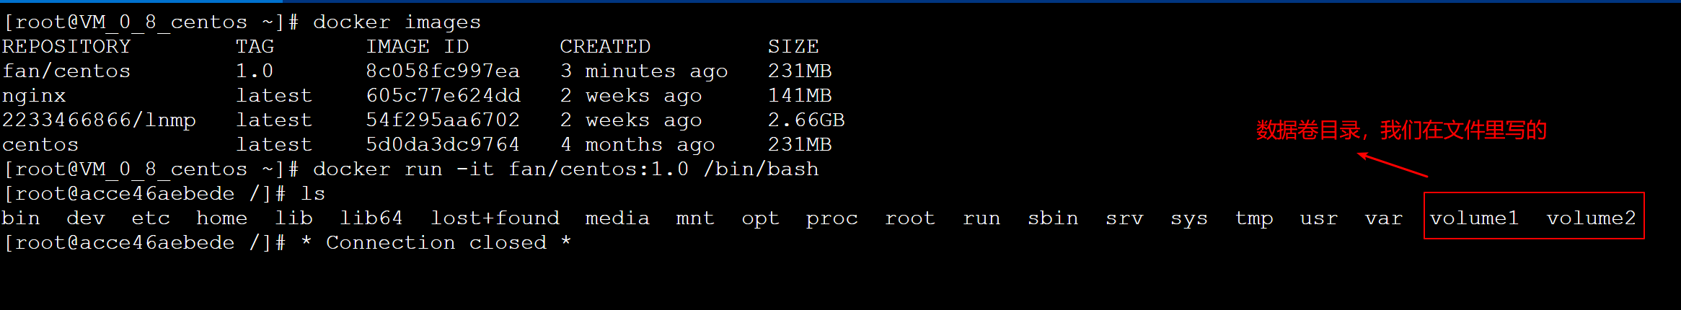Click the volume1 directory name
The image size is (1681, 310).
[x=1474, y=218]
